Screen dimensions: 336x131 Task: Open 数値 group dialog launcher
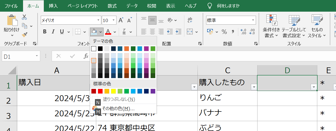pyautogui.click(x=256, y=44)
